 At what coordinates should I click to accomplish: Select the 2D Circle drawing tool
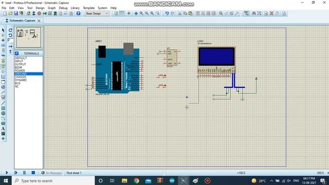pos(3,113)
